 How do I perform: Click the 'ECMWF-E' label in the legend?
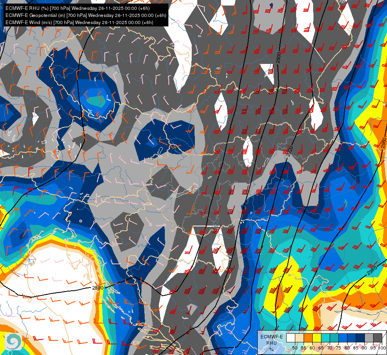coord(272,337)
